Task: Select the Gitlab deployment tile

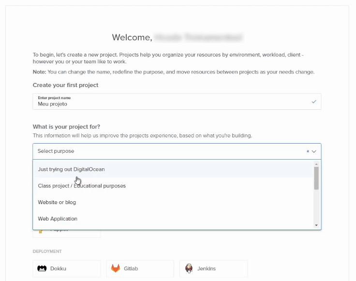Action: (x=140, y=268)
